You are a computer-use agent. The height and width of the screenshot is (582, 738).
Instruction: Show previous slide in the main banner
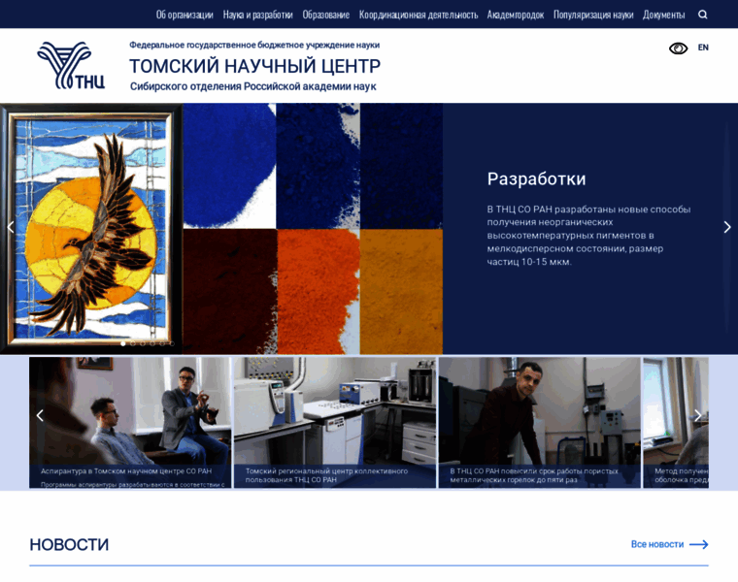pos(11,227)
